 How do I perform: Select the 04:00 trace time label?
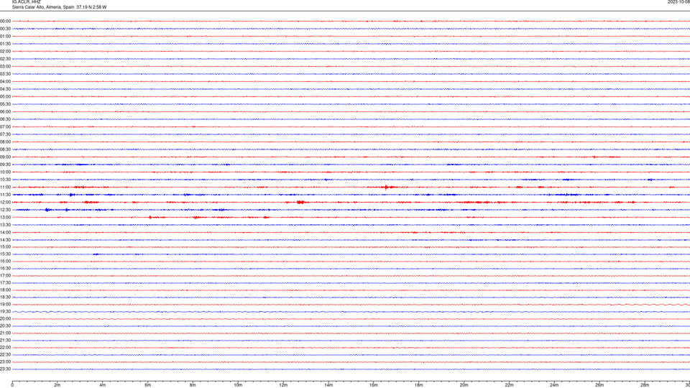(x=5, y=82)
